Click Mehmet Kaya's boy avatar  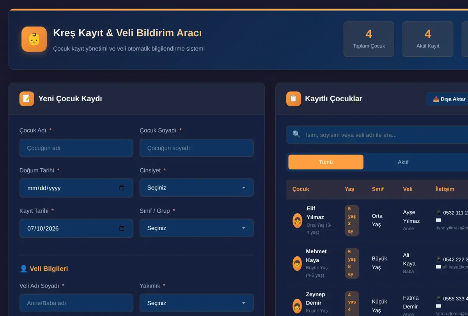click(297, 263)
